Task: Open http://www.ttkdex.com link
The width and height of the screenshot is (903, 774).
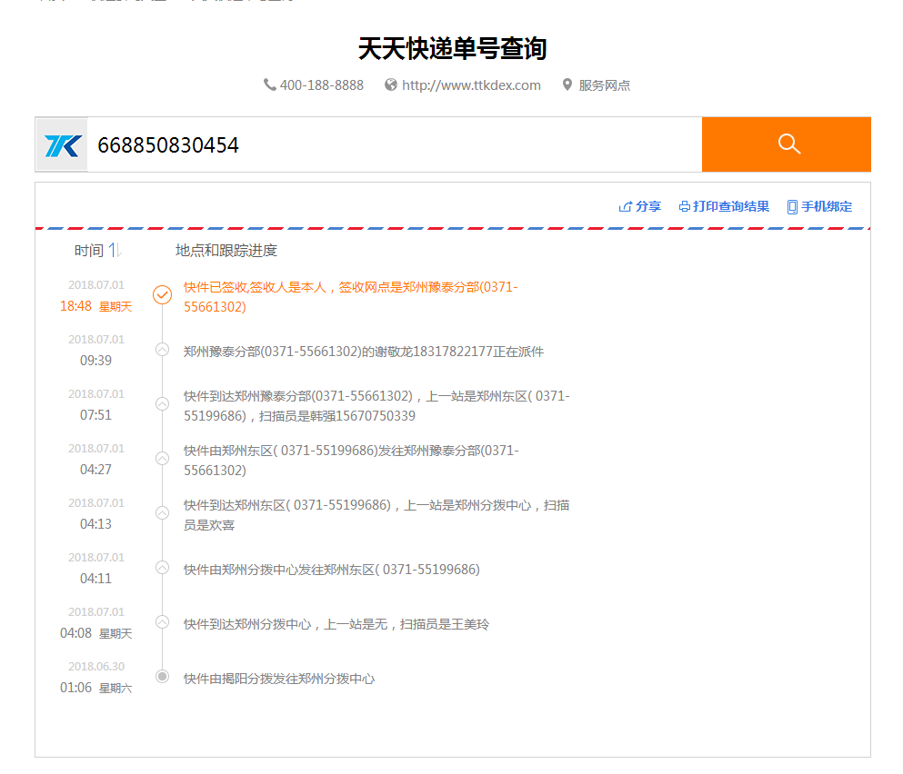Action: tap(471, 85)
